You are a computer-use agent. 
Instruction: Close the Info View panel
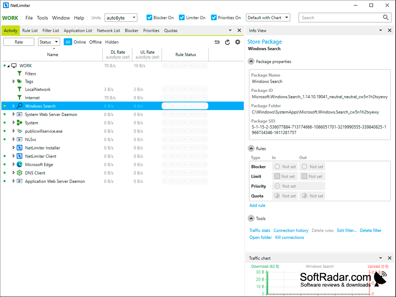point(389,30)
